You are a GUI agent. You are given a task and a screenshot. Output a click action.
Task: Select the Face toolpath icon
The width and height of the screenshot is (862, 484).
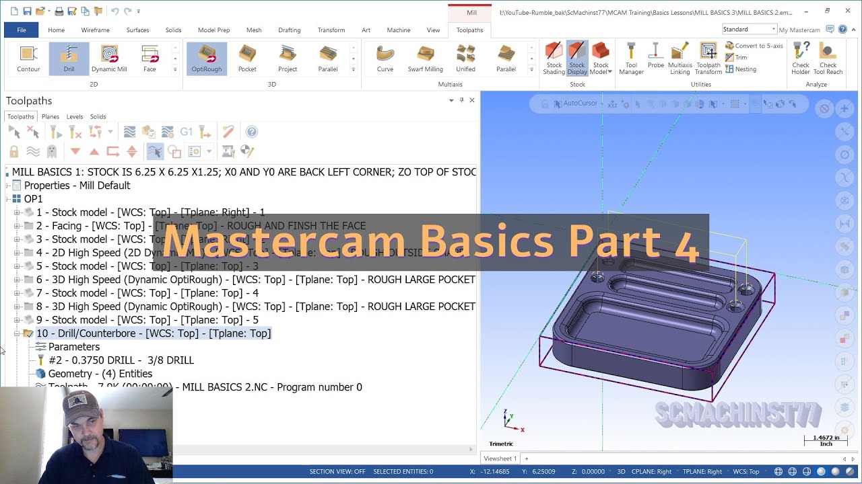tap(150, 58)
